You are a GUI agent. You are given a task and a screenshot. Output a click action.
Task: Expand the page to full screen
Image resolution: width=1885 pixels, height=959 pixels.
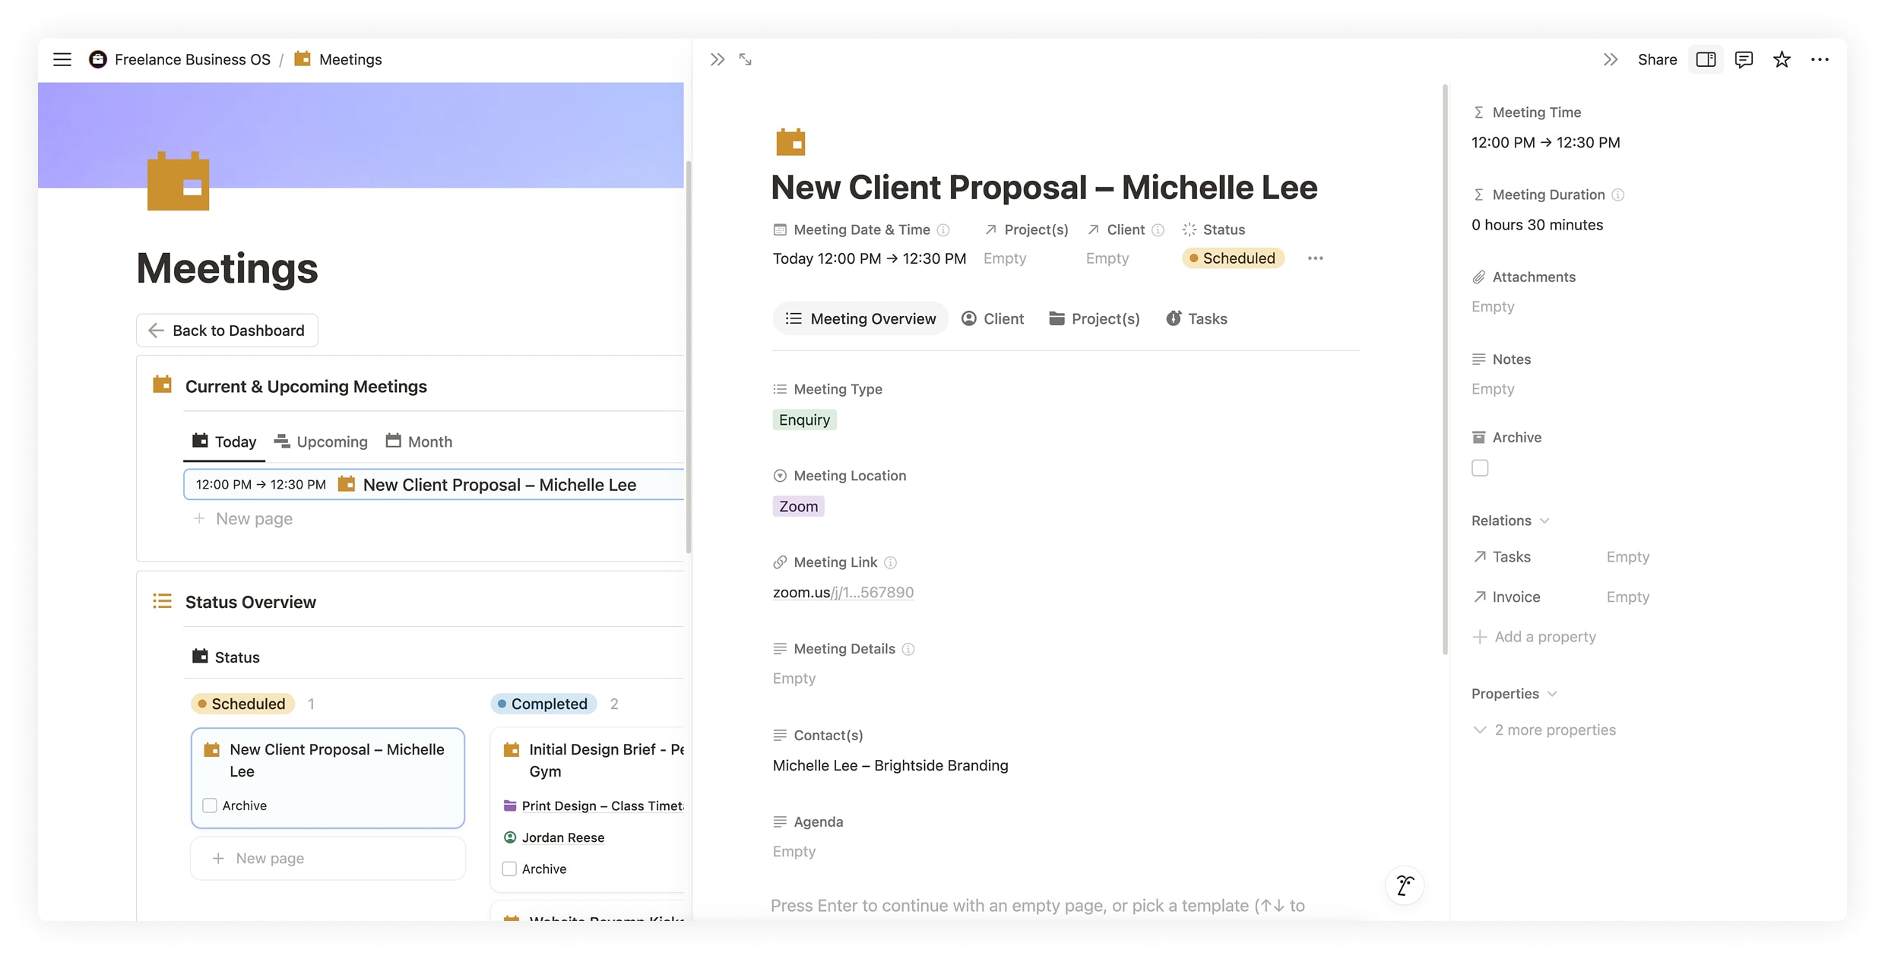[x=745, y=59]
